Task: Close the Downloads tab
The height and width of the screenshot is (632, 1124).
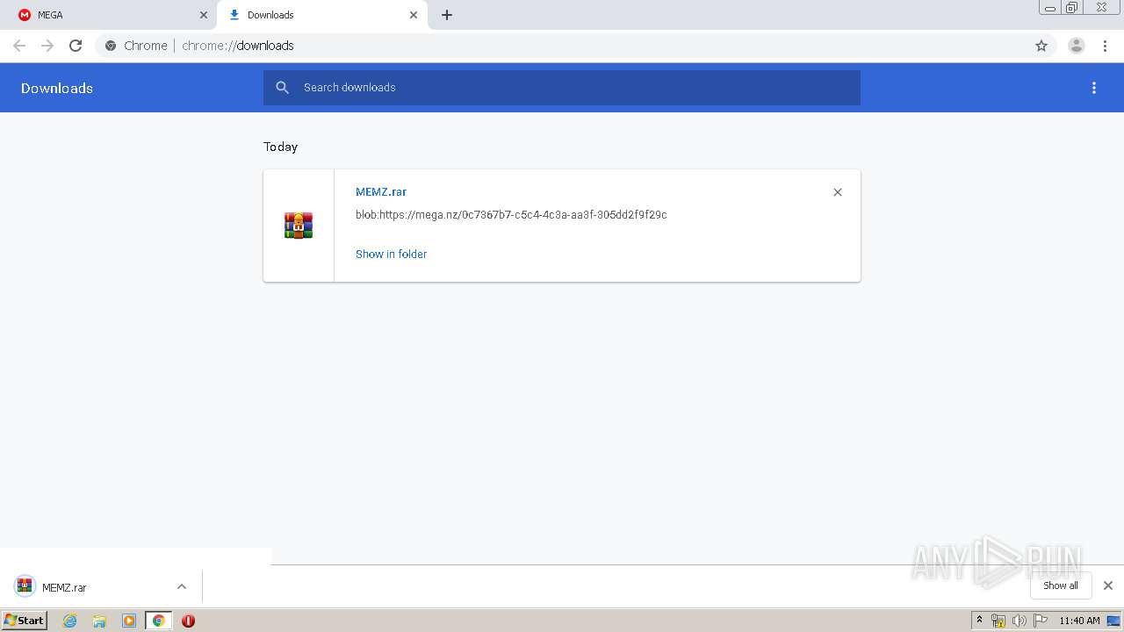Action: 414,15
